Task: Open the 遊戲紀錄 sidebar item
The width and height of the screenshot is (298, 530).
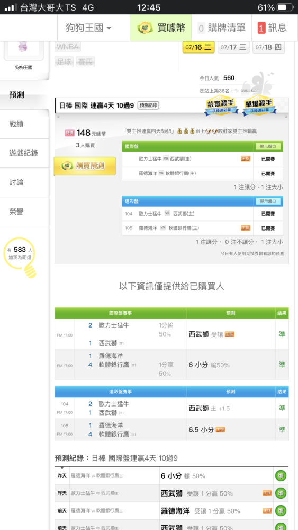Action: (24, 153)
